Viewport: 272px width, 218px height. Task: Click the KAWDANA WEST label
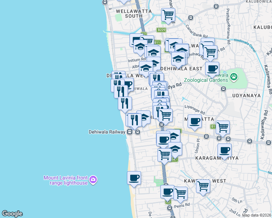click(205, 181)
